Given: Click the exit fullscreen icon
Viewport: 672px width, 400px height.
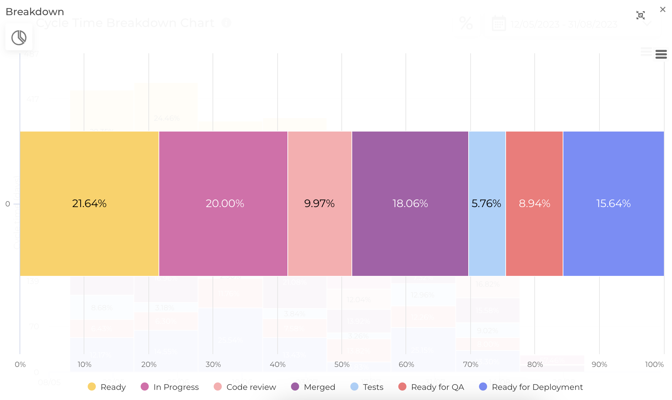Looking at the screenshot, I should coord(641,15).
